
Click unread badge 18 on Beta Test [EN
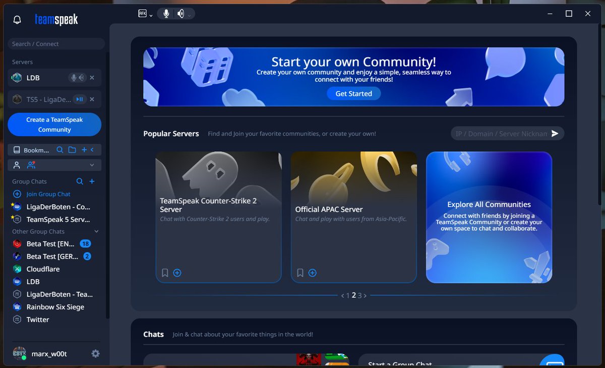[x=85, y=243]
